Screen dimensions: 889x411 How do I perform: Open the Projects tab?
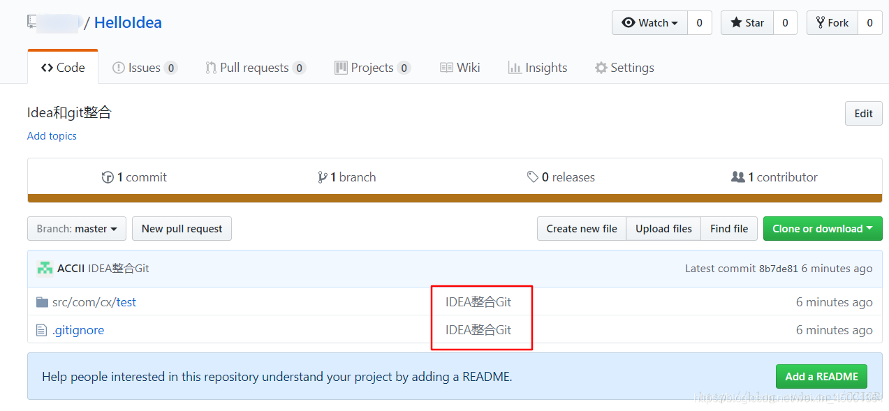[x=372, y=68]
